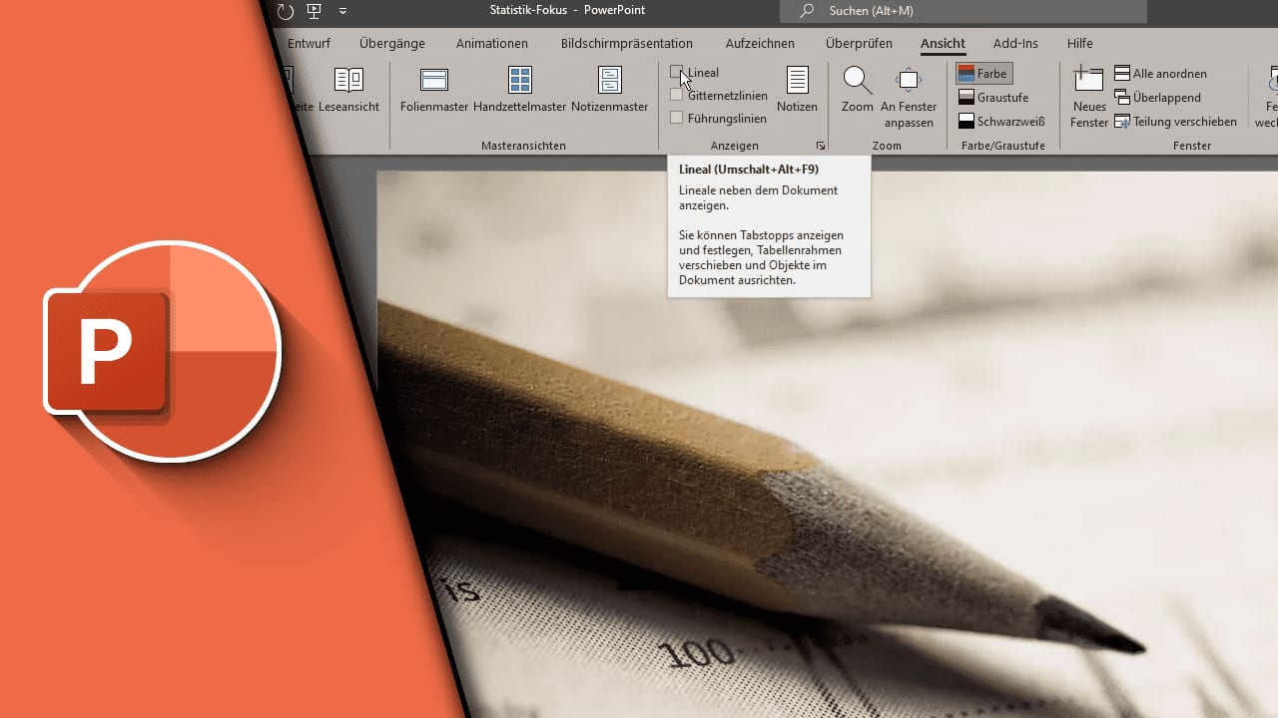Click Alle anordnen

1160,74
